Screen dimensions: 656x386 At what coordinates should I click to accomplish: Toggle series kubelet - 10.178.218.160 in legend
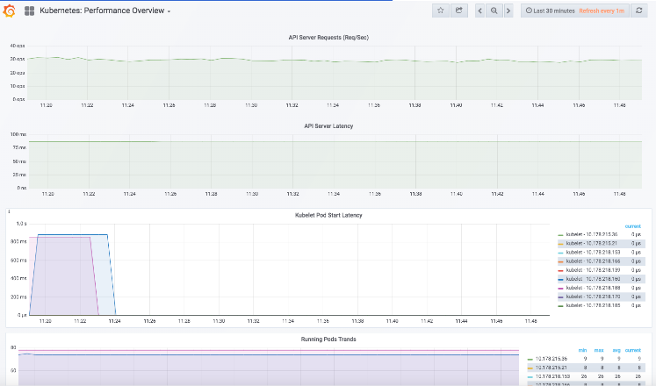594,279
